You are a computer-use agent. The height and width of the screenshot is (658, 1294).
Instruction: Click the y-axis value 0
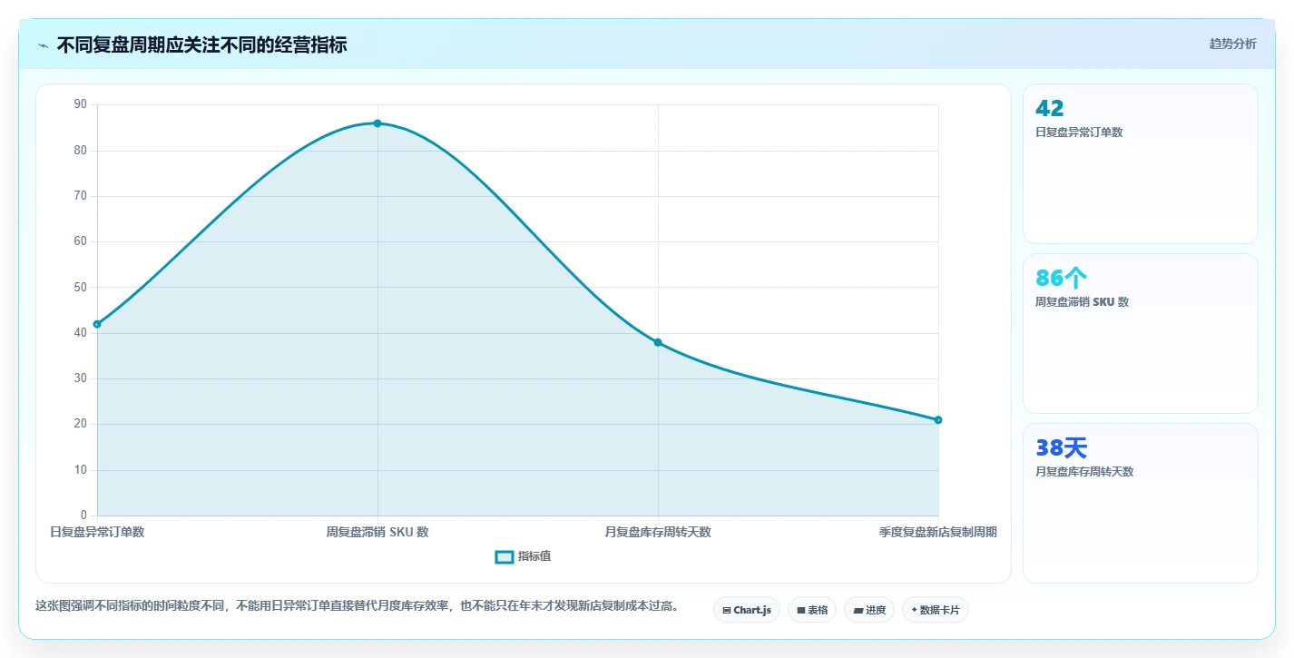click(83, 516)
